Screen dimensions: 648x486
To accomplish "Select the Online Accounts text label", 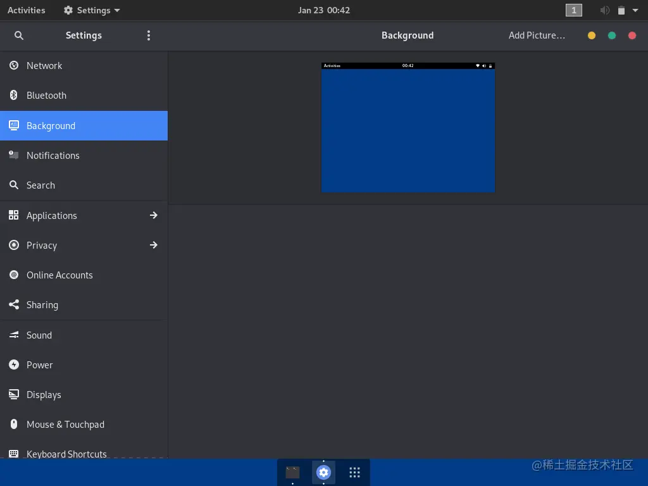I will pos(59,275).
